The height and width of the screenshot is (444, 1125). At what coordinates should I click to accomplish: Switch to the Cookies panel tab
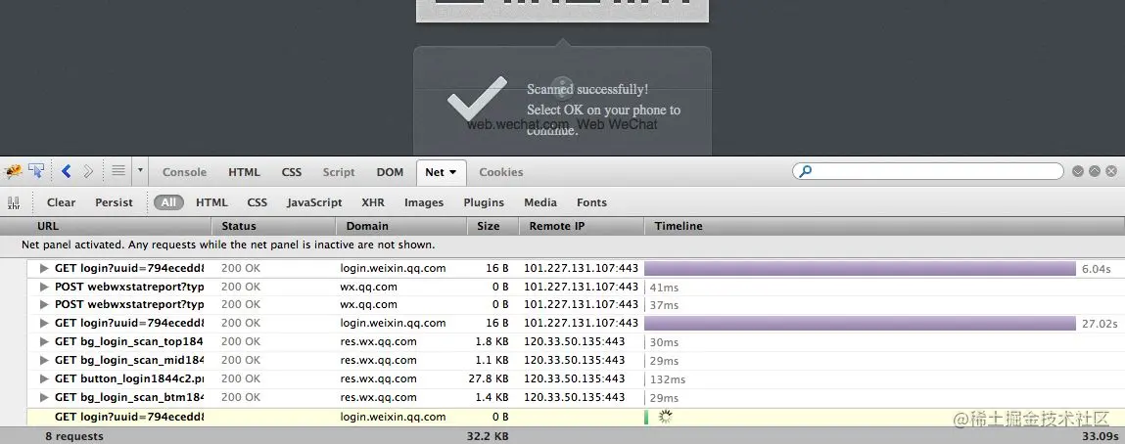tap(500, 172)
